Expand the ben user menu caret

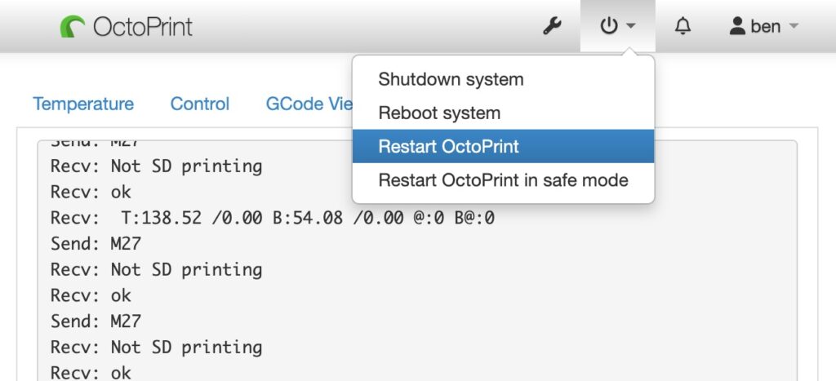(x=793, y=27)
